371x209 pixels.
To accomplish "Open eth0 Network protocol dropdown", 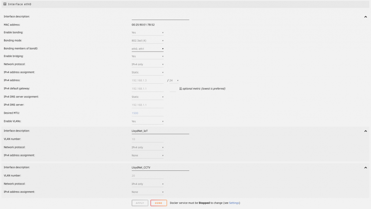I will (147, 64).
